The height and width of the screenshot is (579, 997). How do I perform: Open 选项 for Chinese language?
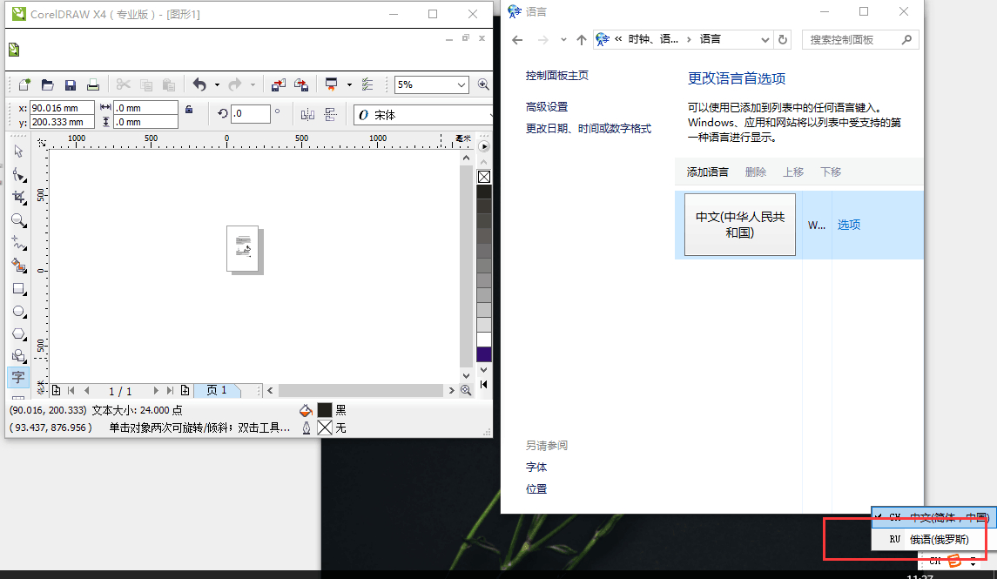coord(848,225)
